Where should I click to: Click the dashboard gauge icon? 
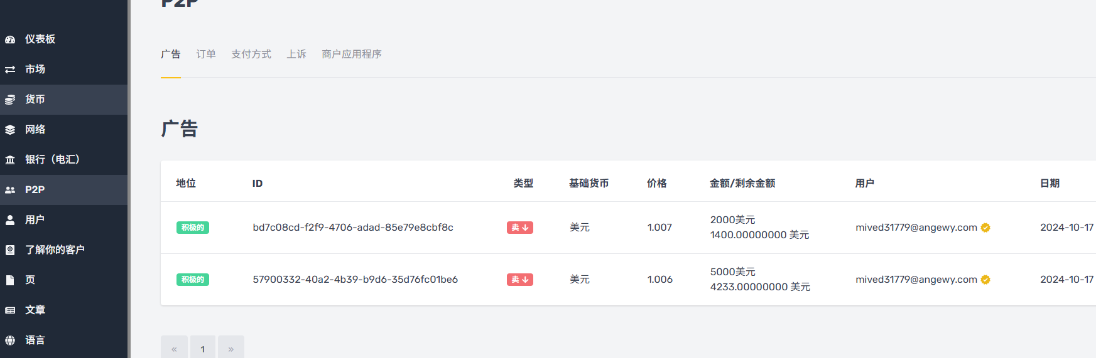(10, 39)
